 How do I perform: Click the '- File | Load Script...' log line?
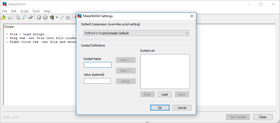tap(28, 34)
